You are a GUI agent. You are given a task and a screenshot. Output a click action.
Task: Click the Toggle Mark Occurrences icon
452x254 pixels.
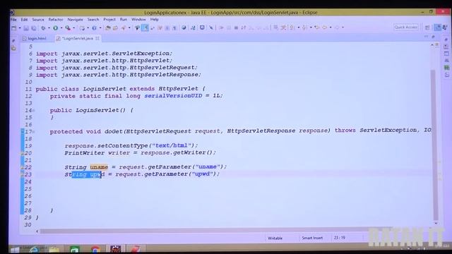pyautogui.click(x=145, y=28)
